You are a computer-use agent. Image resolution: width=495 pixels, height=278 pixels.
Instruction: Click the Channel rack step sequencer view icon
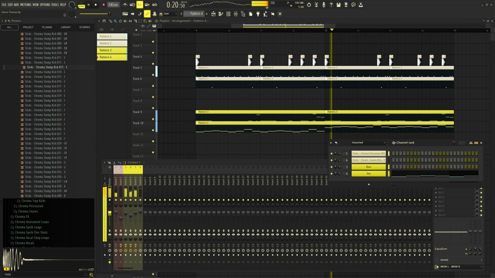[x=476, y=143]
